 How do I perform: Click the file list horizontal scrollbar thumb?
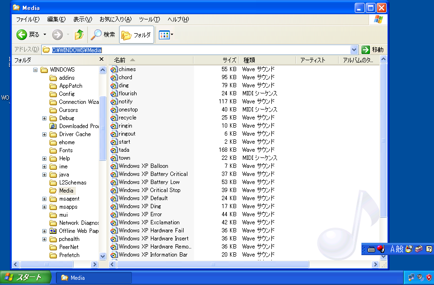tap(212, 264)
